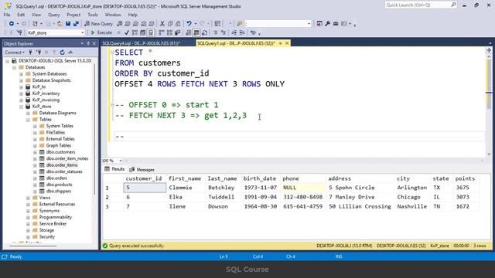The image size is (495, 278).
Task: Click the navigate backward circle icon
Action: 12,24
